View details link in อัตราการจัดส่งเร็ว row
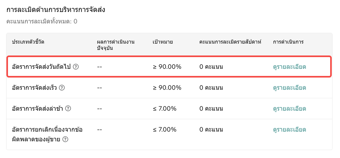Screen dimensions: 340x158 pos(290,88)
